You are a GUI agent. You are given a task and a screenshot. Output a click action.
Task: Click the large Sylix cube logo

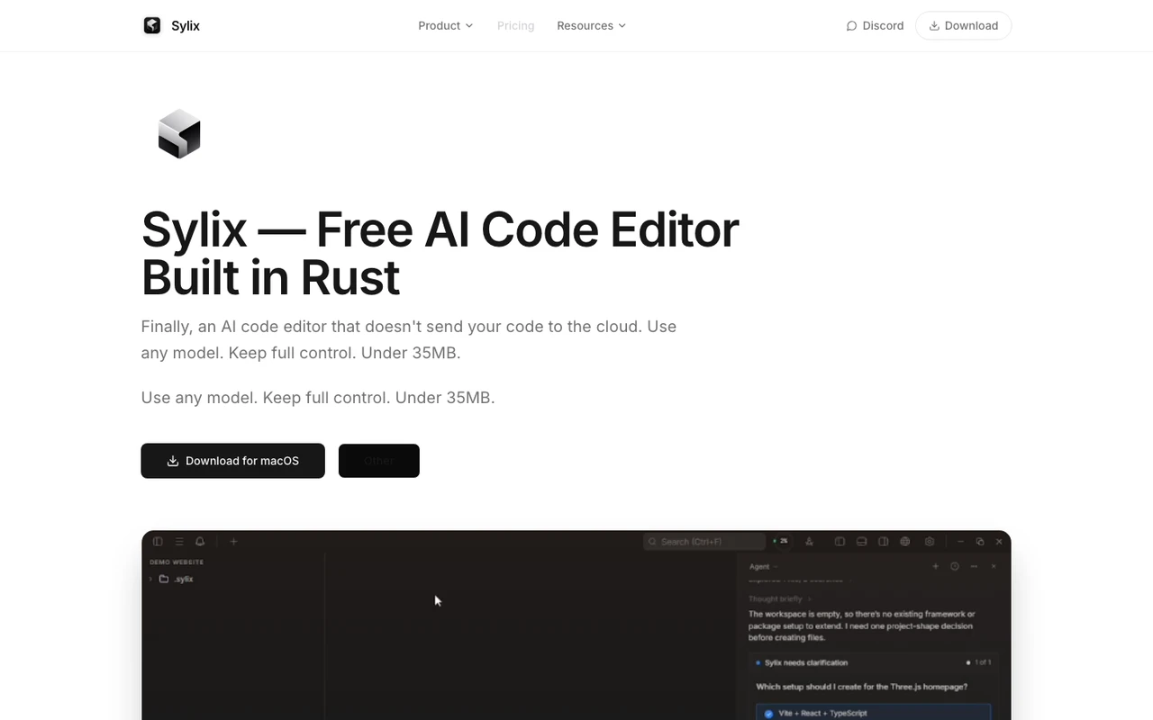click(179, 133)
